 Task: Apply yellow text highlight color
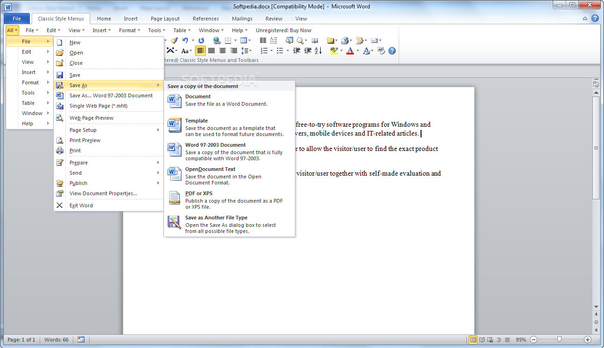(334, 51)
